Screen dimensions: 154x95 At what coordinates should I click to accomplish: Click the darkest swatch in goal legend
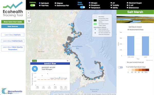147,70
